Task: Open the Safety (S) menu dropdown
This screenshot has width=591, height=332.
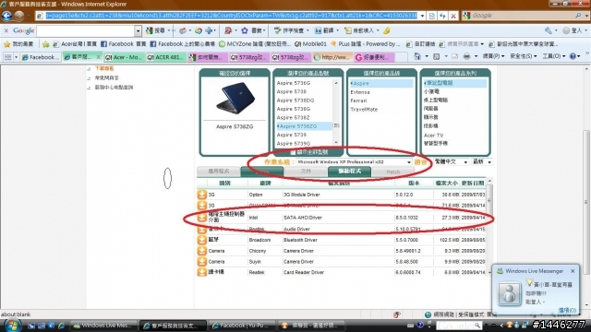Action: click(x=524, y=56)
